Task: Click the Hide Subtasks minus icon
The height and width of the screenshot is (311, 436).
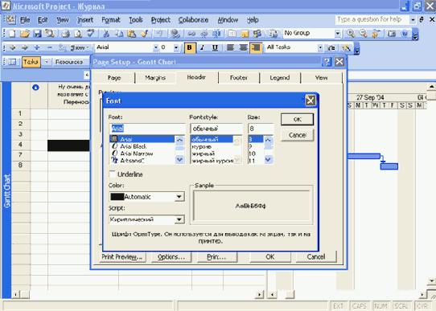Action: click(50, 47)
